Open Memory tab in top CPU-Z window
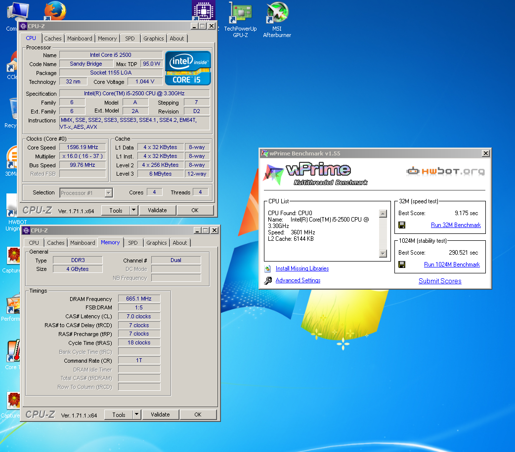 pyautogui.click(x=107, y=38)
